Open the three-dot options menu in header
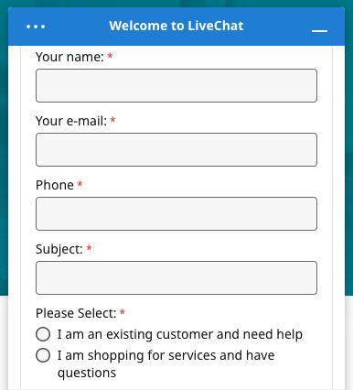 pos(36,27)
